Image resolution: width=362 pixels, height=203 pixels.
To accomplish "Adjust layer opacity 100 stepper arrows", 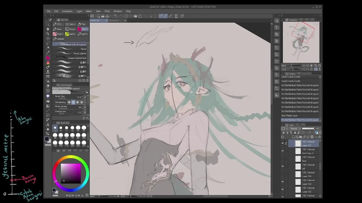I will point(320,129).
